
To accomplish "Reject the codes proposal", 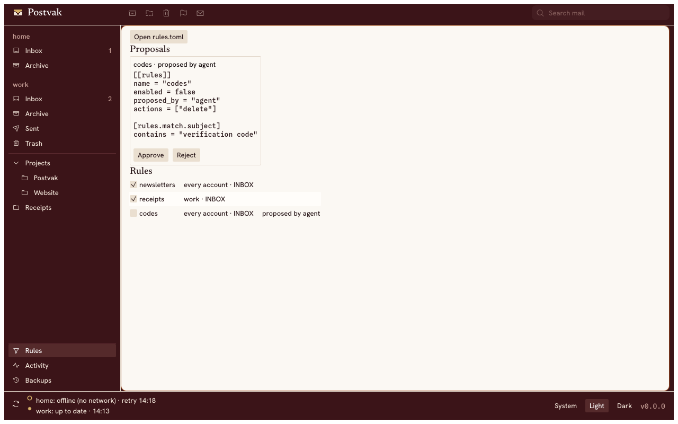I will [x=186, y=155].
